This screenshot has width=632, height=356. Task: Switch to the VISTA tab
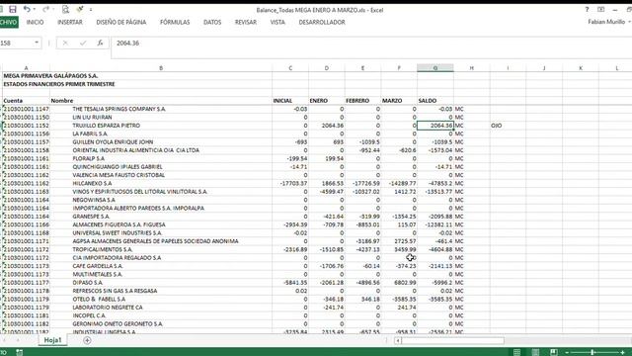pos(277,22)
